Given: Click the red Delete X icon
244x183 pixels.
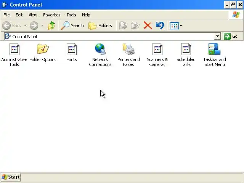Looking at the screenshot, I should click(x=148, y=26).
